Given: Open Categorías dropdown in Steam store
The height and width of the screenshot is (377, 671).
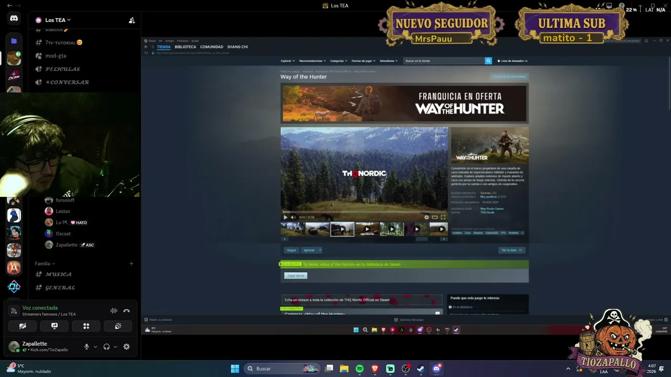Looking at the screenshot, I should pyautogui.click(x=339, y=61).
